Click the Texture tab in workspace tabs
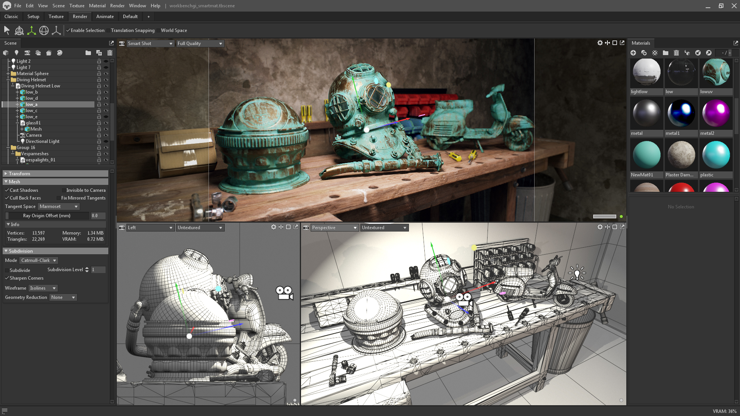The width and height of the screenshot is (740, 416). 55,16
